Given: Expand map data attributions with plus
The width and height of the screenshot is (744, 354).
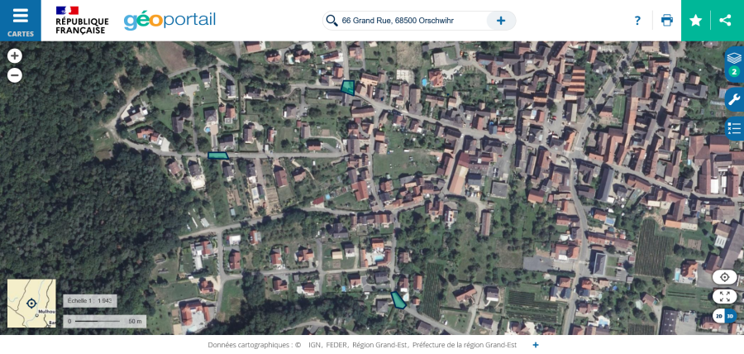Looking at the screenshot, I should pos(536,345).
